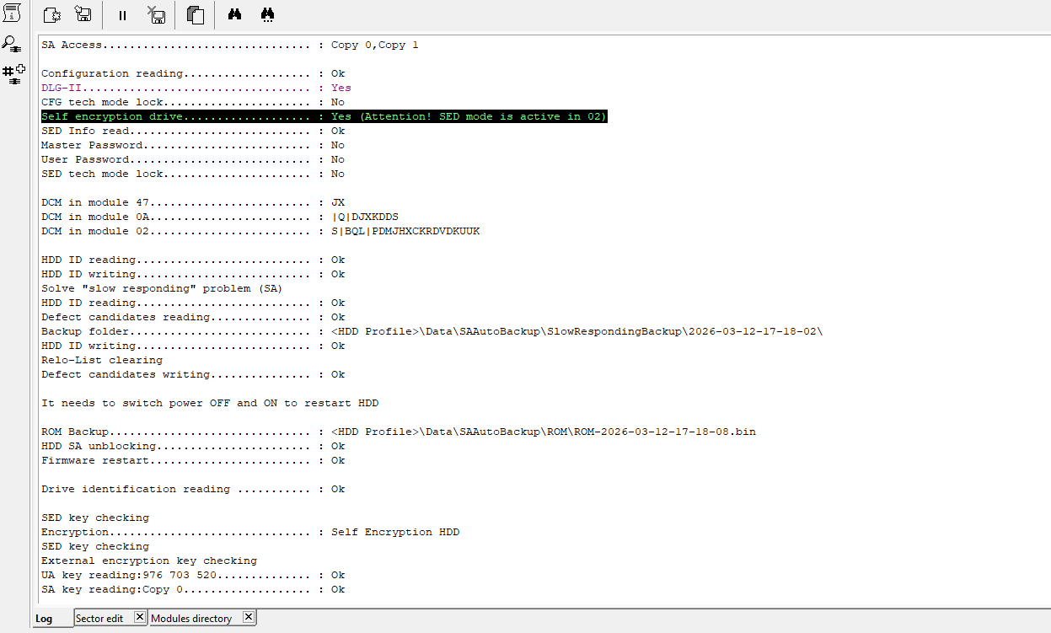The width and height of the screenshot is (1051, 633).
Task: Click the new log document icon with gear
Action: (x=51, y=14)
